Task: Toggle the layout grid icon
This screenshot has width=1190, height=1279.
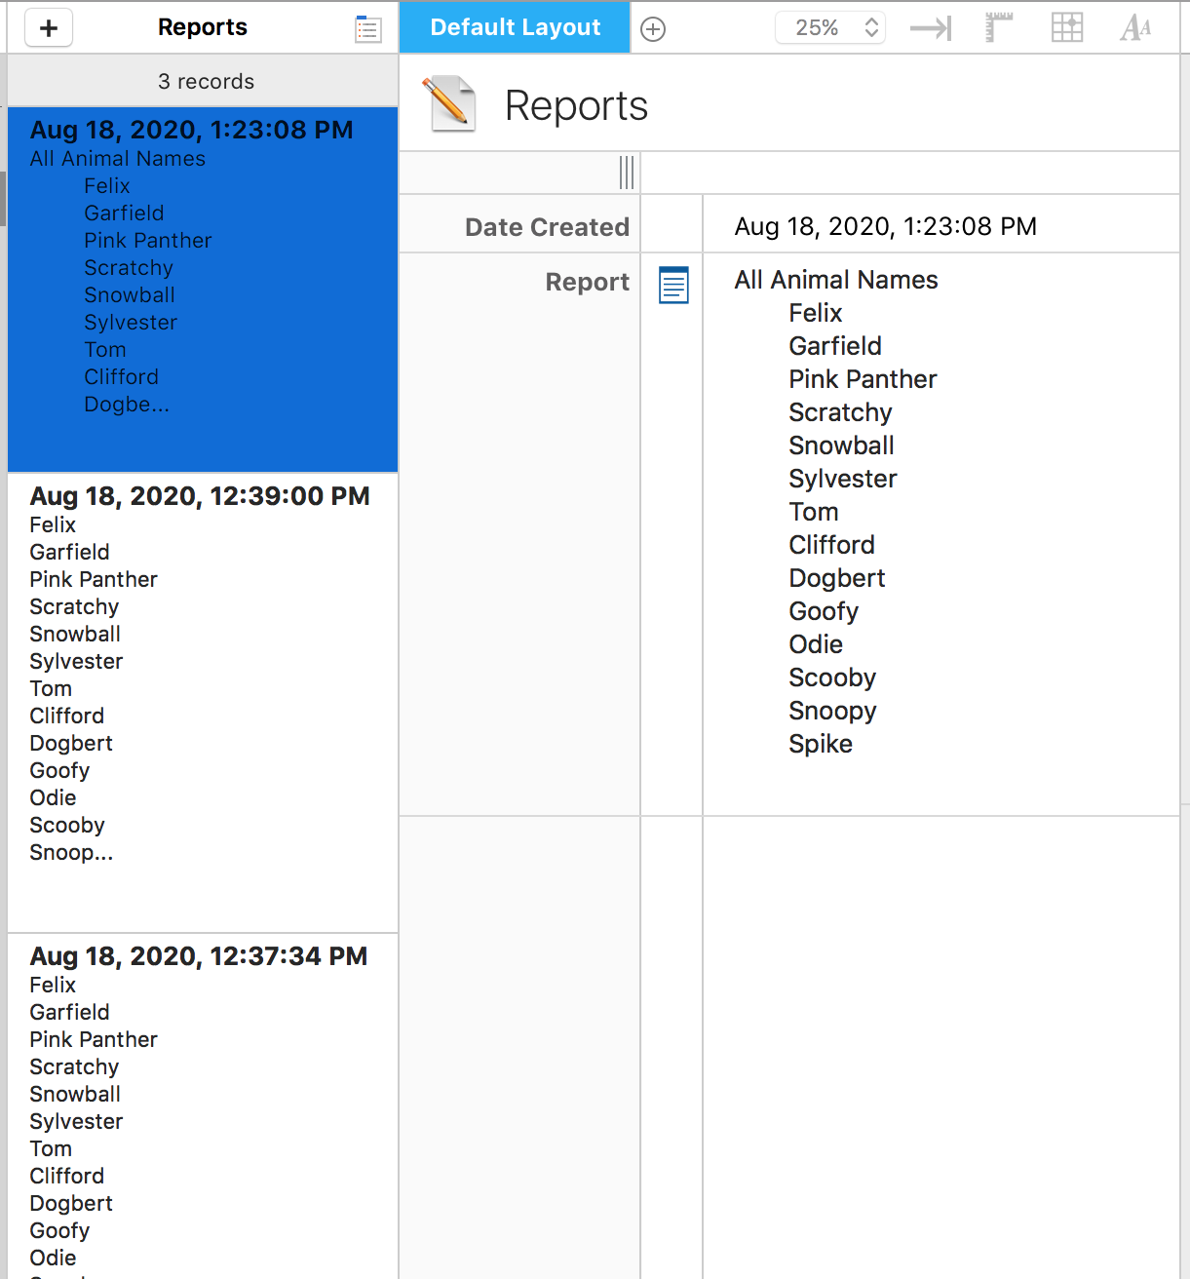Action: pos(1067,27)
